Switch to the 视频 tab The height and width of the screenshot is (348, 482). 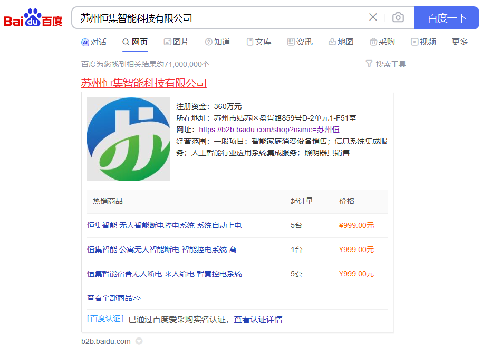tap(423, 42)
